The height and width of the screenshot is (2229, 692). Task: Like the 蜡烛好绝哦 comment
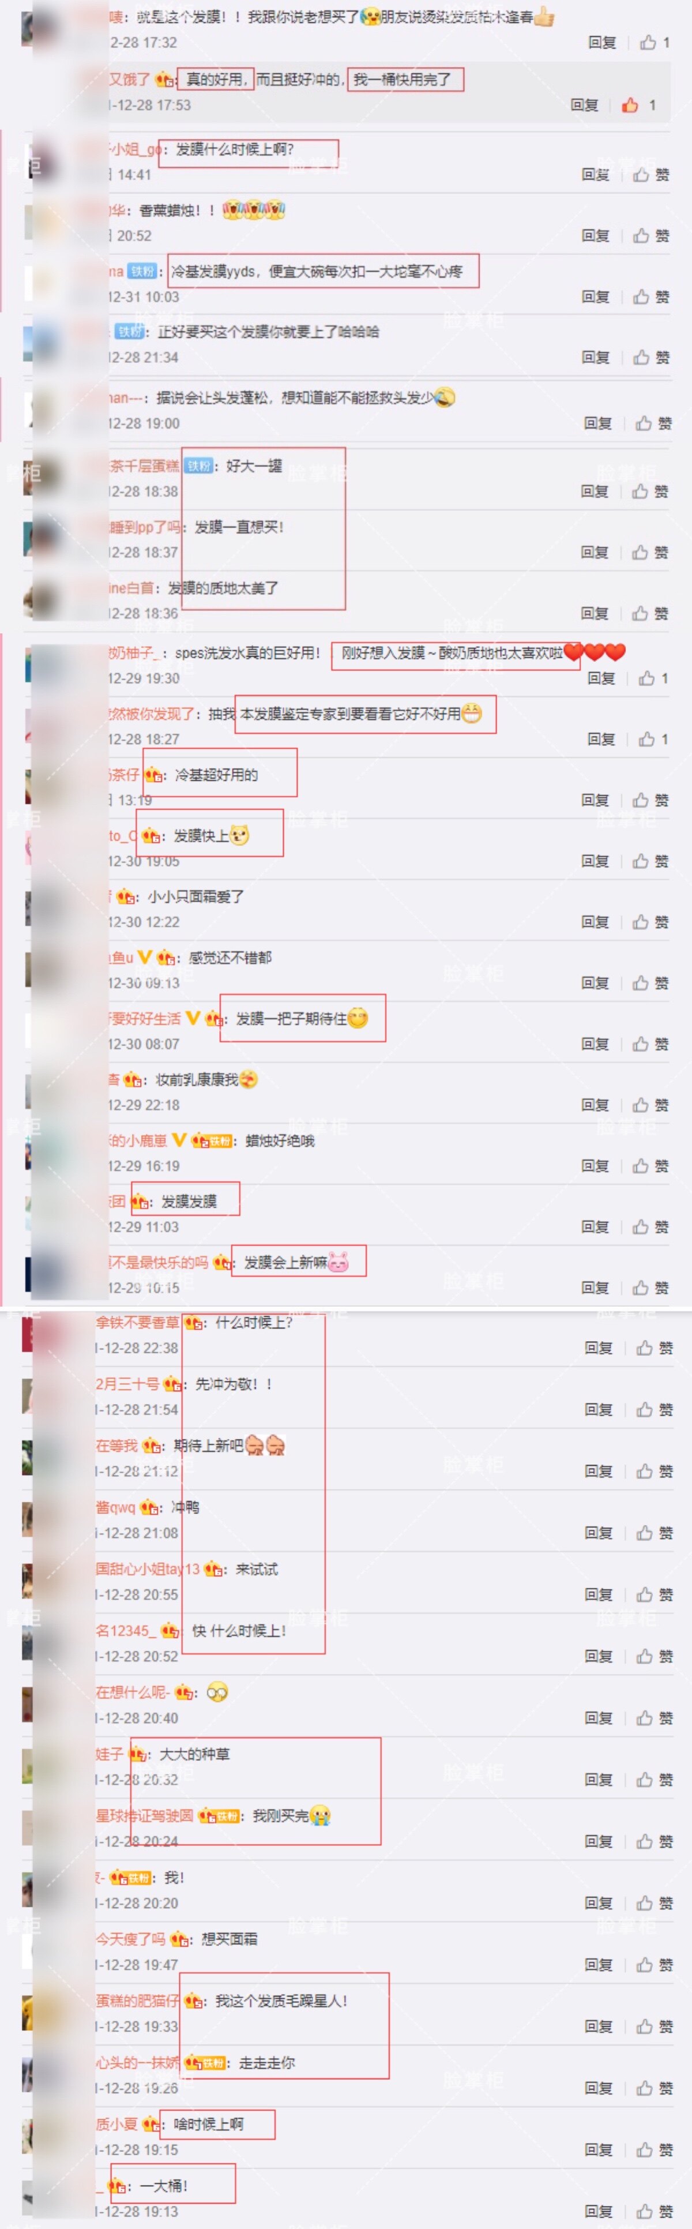650,1166
